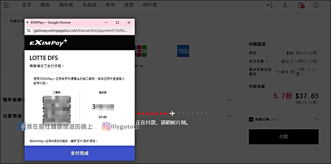
Task: Click the blurred QR code image
Action: [x=57, y=110]
